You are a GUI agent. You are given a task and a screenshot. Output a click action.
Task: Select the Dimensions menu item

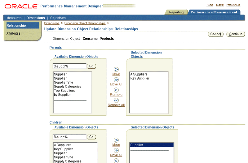coord(36,18)
